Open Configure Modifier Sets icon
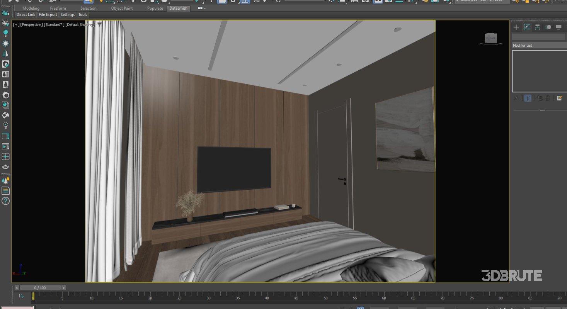 (x=560, y=98)
